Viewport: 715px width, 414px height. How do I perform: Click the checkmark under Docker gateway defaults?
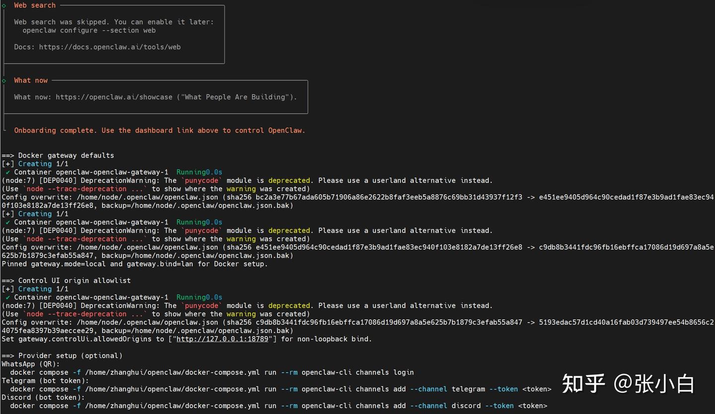pyautogui.click(x=8, y=172)
